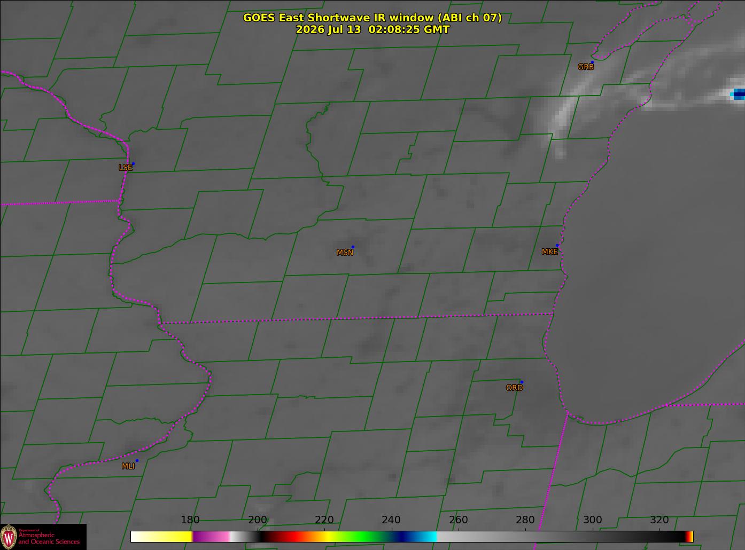The height and width of the screenshot is (550, 745).
Task: Click the red-orange end of the colorbar
Action: tap(689, 537)
